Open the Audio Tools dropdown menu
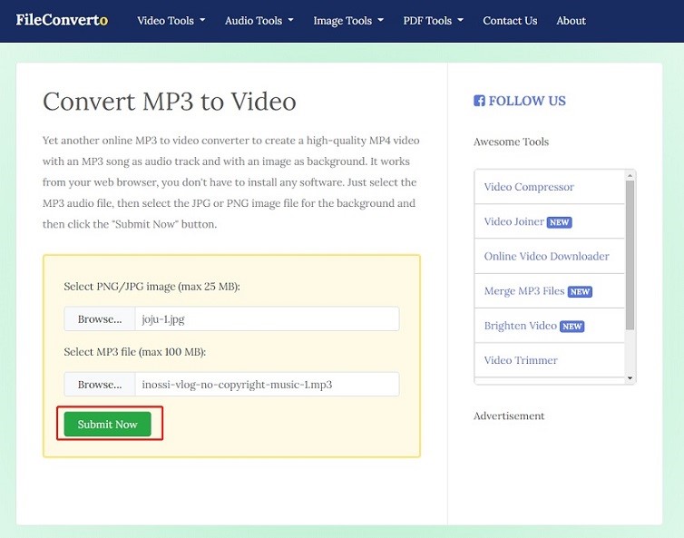This screenshot has height=538, width=684. (x=259, y=21)
